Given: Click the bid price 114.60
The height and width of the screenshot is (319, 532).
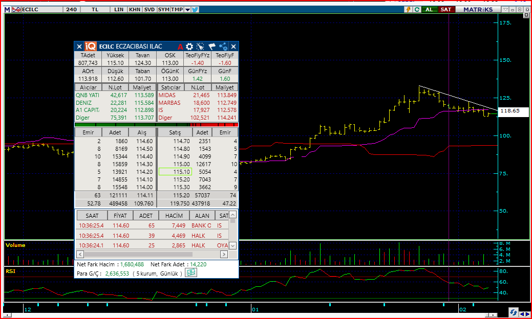Looking at the screenshot, I should [144, 141].
